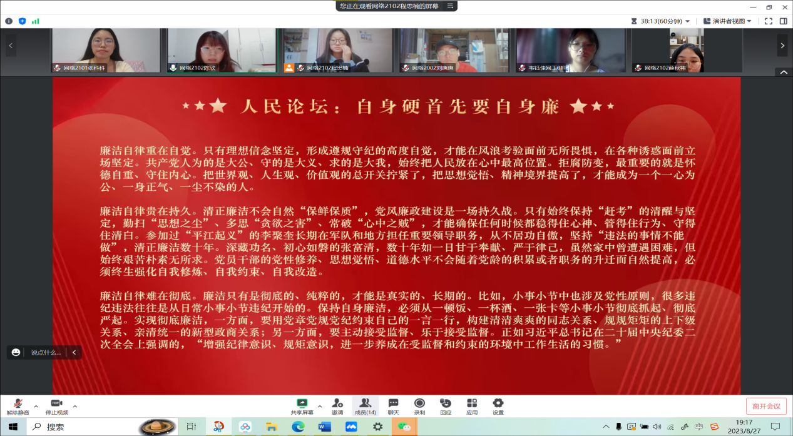The image size is (793, 436).
Task: Open the 成员(14) participants list
Action: [365, 407]
